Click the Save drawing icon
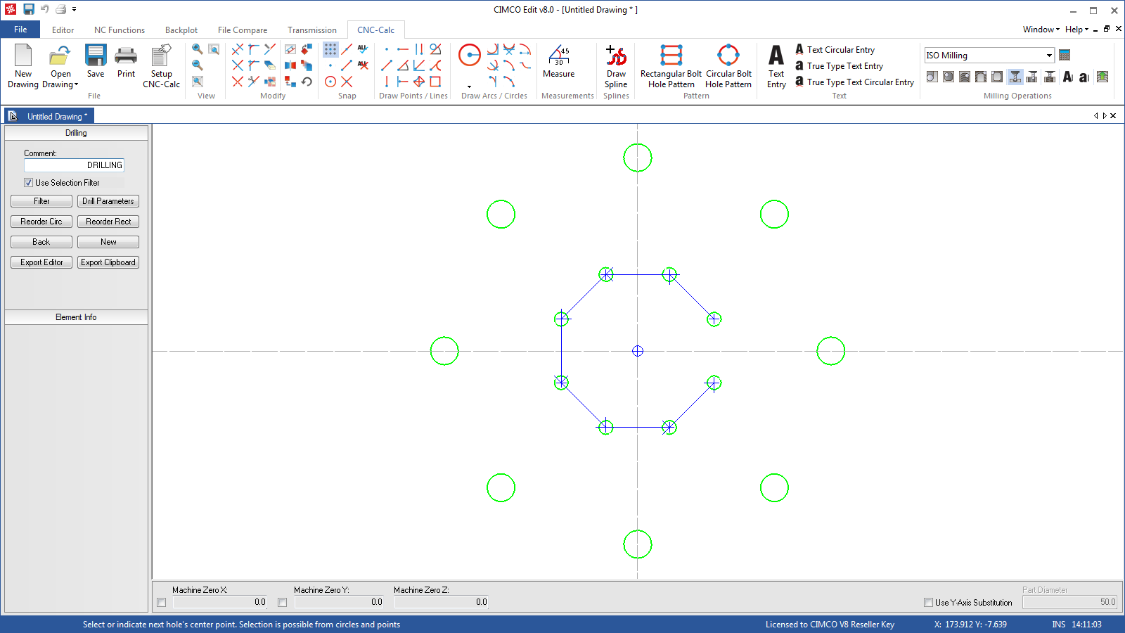Screen dimensions: 1125x633 96,56
